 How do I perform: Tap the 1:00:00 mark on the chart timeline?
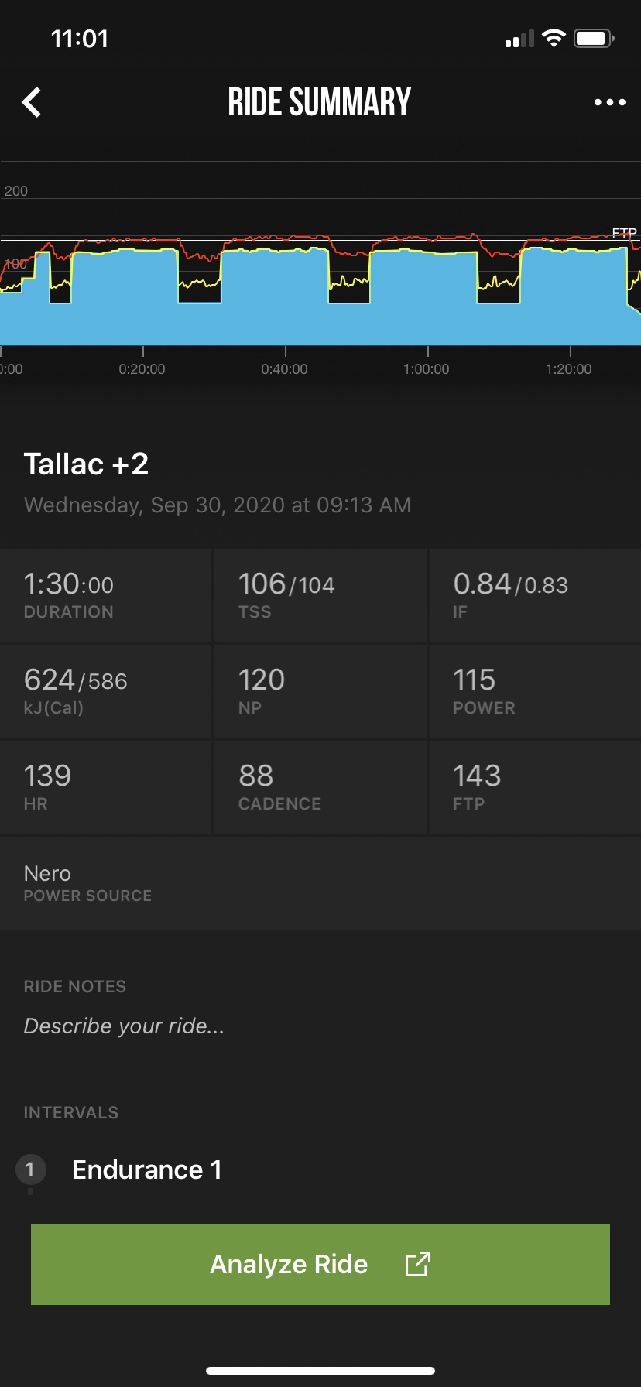point(427,368)
